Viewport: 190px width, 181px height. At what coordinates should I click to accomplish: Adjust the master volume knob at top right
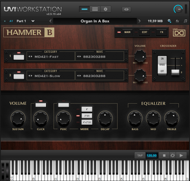178,9
